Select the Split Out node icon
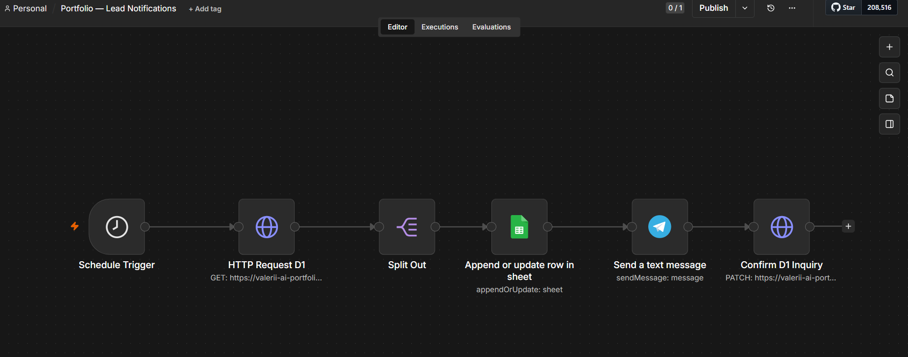 (x=407, y=227)
